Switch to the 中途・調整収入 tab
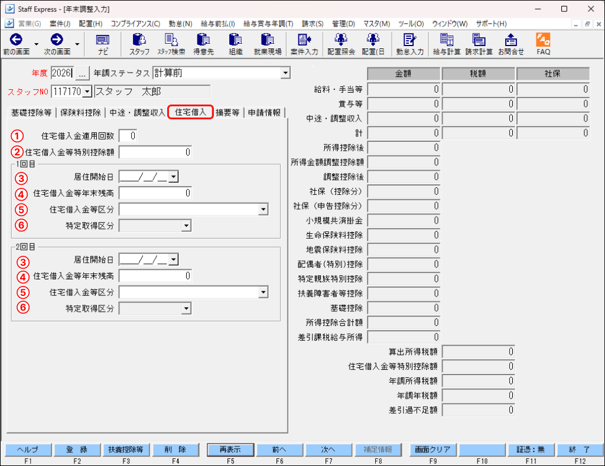This screenshot has height=466, width=605. pos(137,113)
